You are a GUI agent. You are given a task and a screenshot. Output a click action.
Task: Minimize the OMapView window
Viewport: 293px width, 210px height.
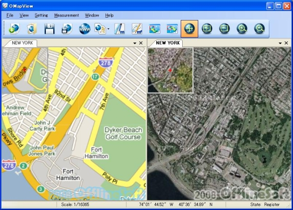point(270,6)
